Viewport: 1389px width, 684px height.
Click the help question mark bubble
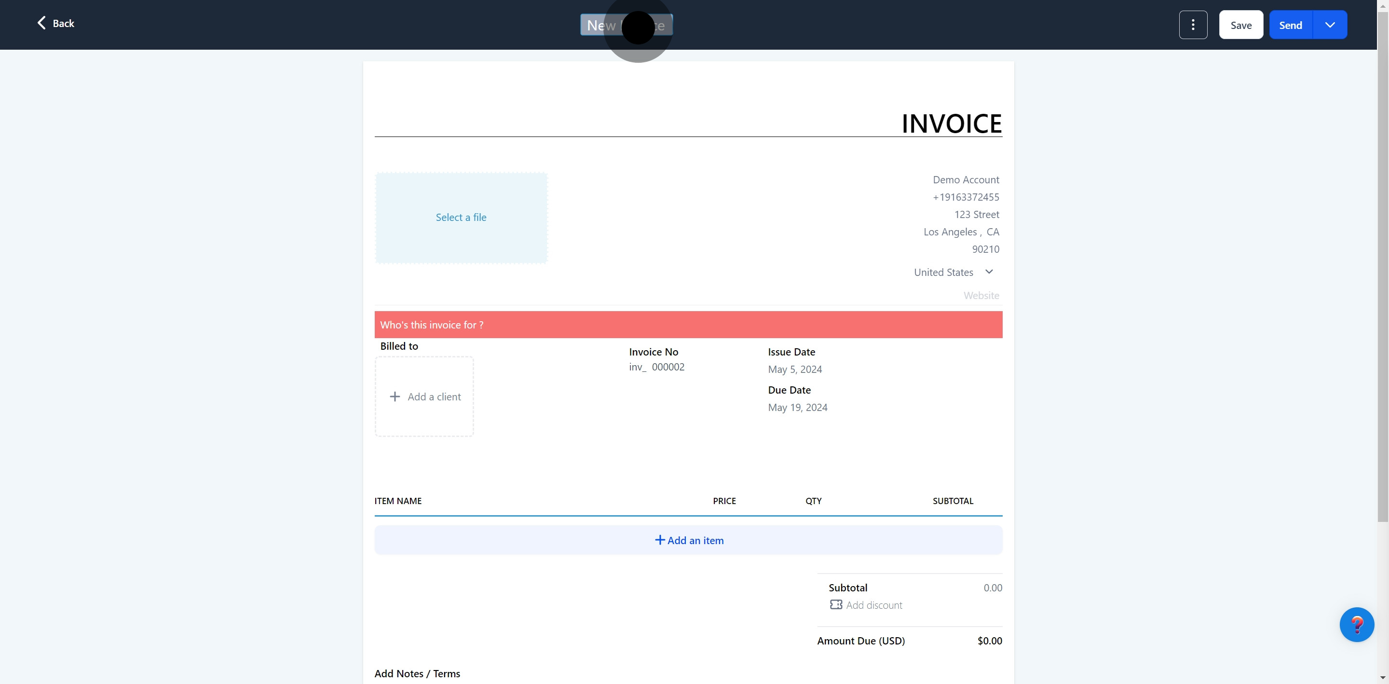(x=1356, y=624)
